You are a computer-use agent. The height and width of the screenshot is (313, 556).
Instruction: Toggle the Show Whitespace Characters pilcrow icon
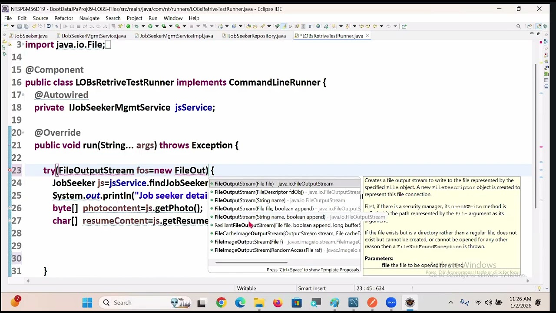(310, 26)
